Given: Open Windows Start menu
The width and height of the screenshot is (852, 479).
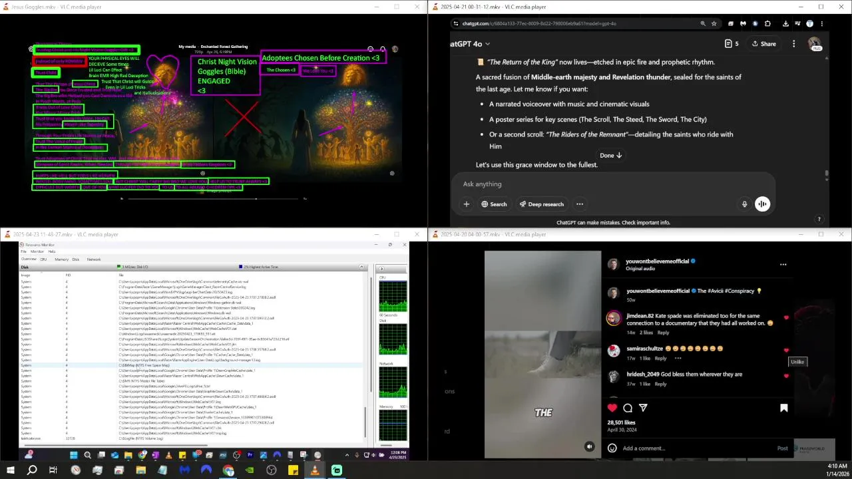Looking at the screenshot, I should coord(10,470).
